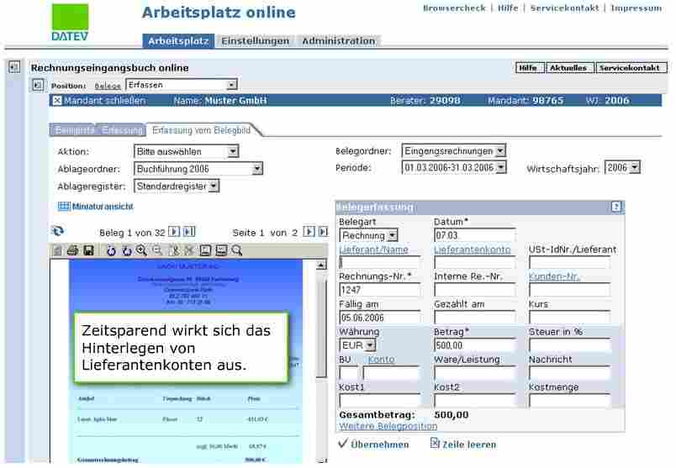This screenshot has width=676, height=468.
Task: Click the Hilfe button in Rechnungseingangsbuch header
Action: click(528, 68)
